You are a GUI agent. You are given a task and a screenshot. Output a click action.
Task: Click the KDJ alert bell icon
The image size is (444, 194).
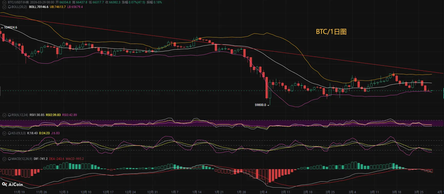coord(9,133)
